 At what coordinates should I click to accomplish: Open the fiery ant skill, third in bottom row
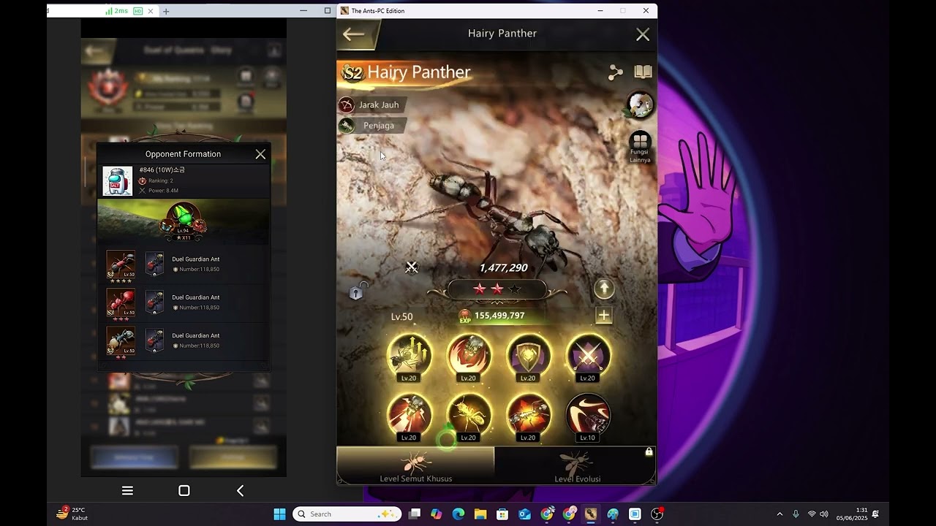[x=528, y=417]
